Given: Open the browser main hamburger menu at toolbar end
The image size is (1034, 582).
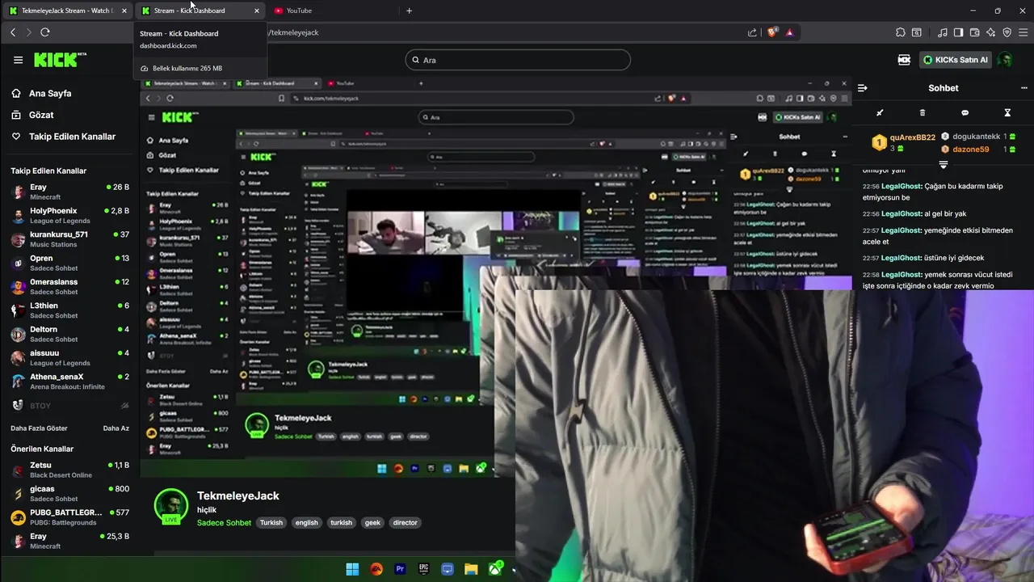Looking at the screenshot, I should click(x=1023, y=32).
